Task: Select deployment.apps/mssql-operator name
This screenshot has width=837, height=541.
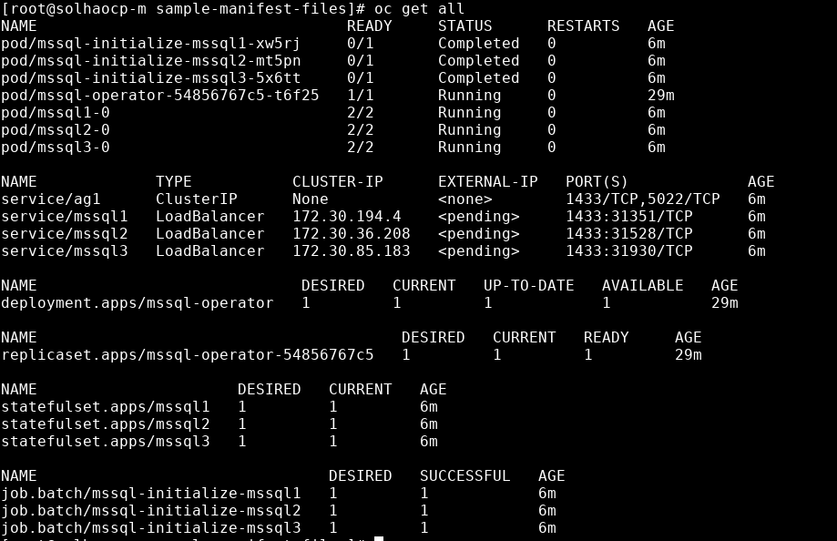Action: click(138, 303)
